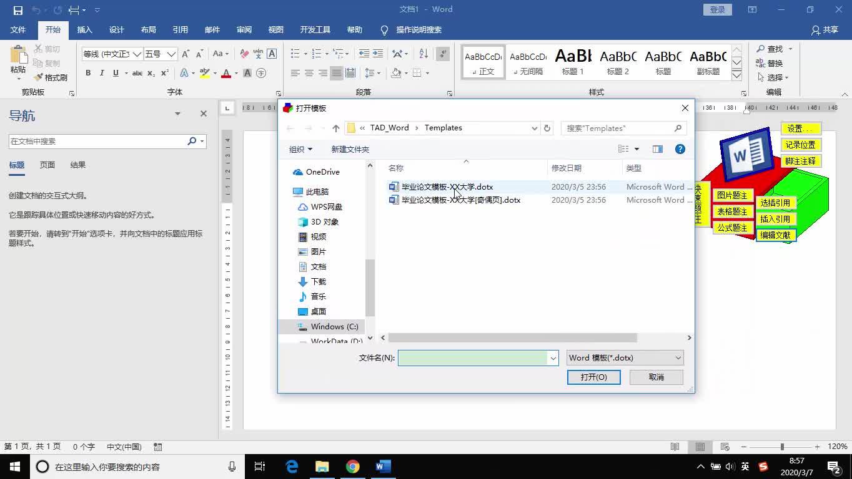Select file 毕业论文模板-XX大学.dotx
Screen dimensions: 852x479
coord(447,186)
